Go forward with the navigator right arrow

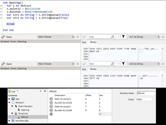tap(45, 91)
